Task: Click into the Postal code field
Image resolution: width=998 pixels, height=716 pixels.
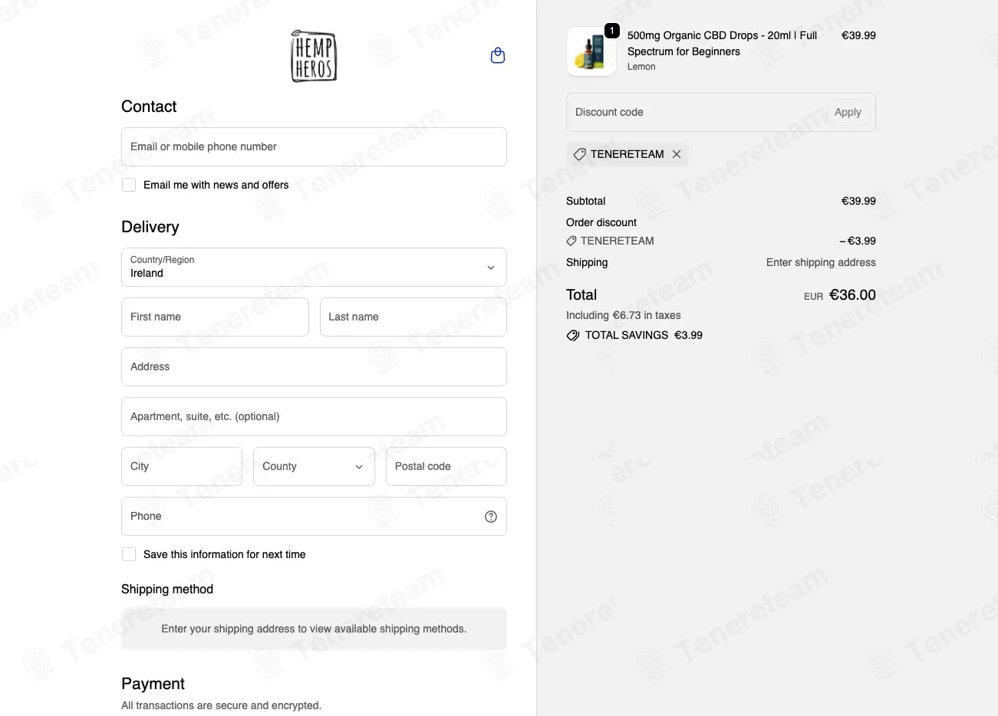Action: coord(446,466)
